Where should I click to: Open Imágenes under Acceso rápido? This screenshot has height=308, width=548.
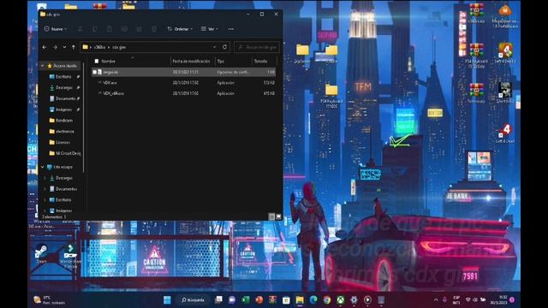(63, 110)
